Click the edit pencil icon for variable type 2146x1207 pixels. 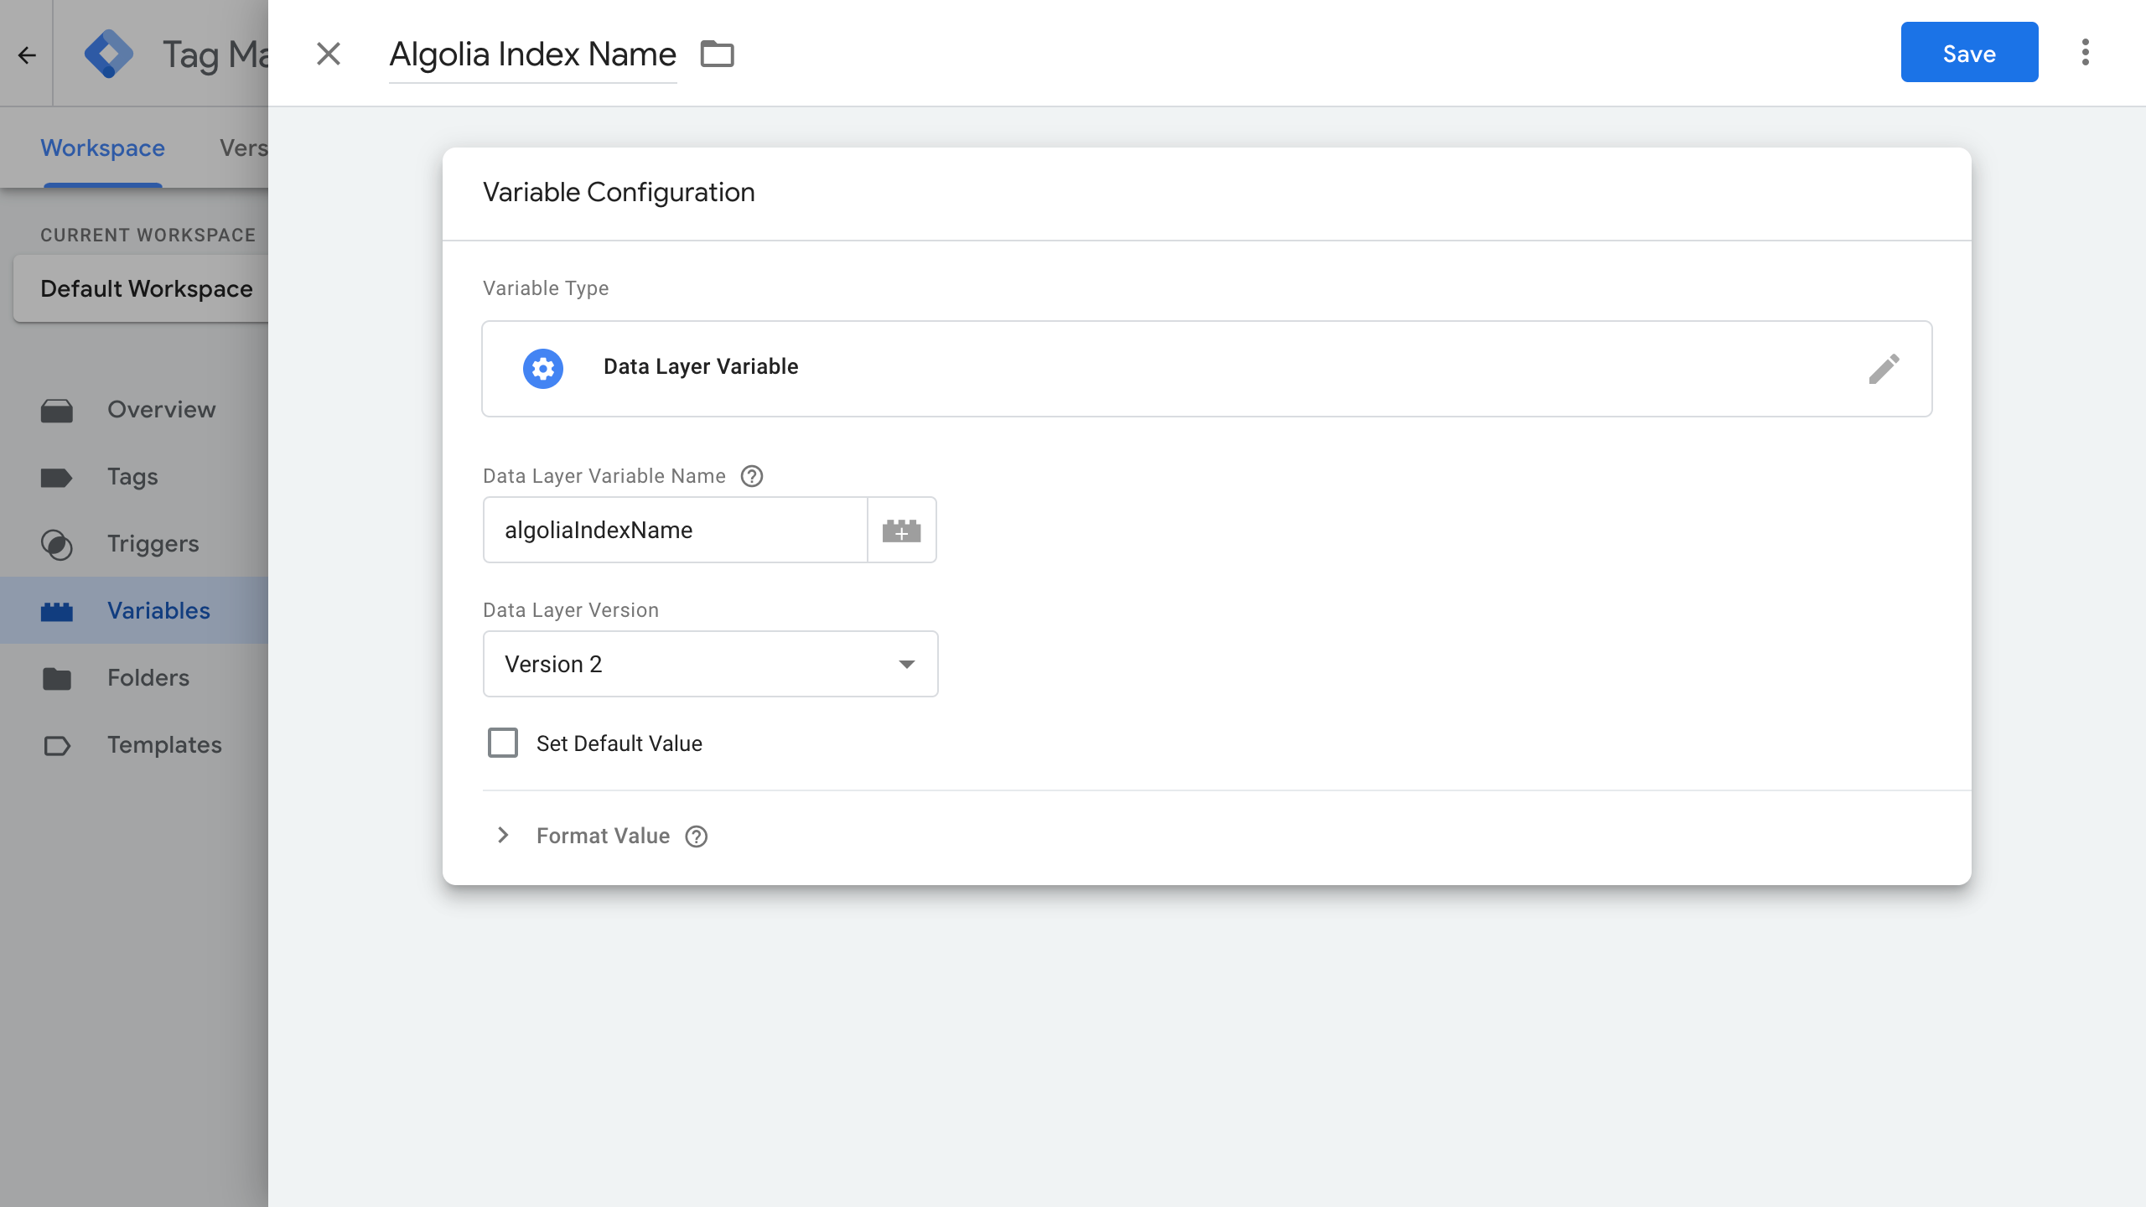tap(1884, 367)
